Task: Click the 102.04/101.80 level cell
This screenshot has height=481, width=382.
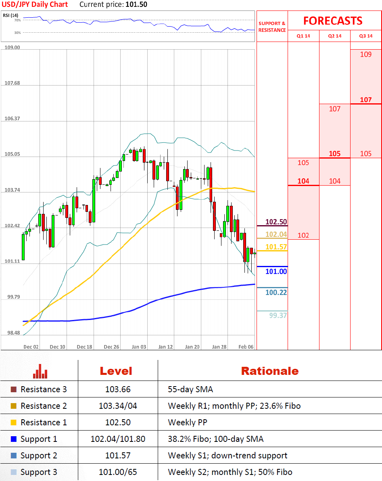Action: [118, 439]
